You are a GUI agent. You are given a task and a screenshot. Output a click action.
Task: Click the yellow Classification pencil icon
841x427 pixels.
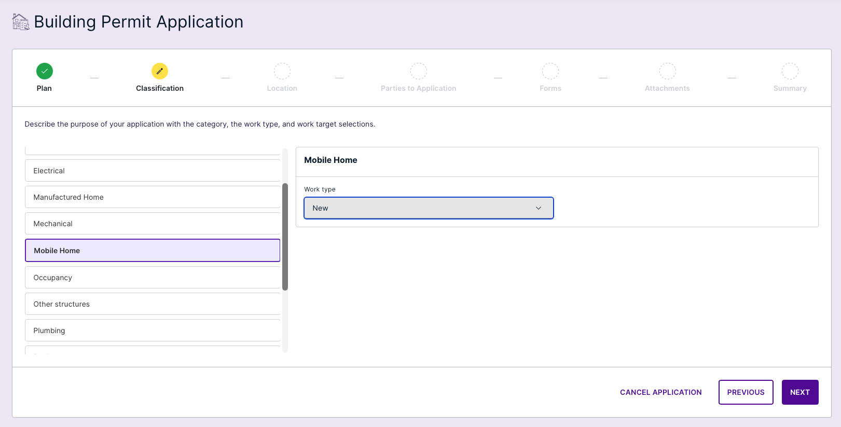pos(160,71)
